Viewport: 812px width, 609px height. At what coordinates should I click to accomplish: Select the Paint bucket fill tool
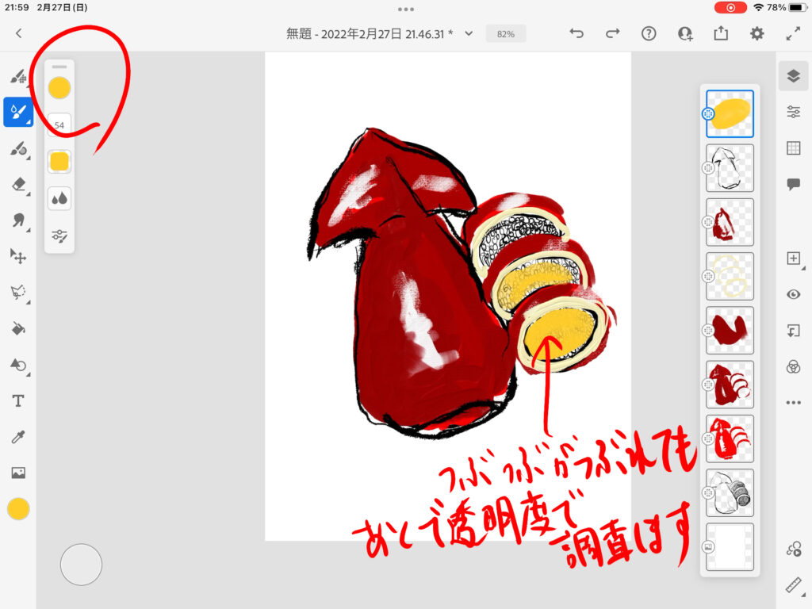click(17, 328)
